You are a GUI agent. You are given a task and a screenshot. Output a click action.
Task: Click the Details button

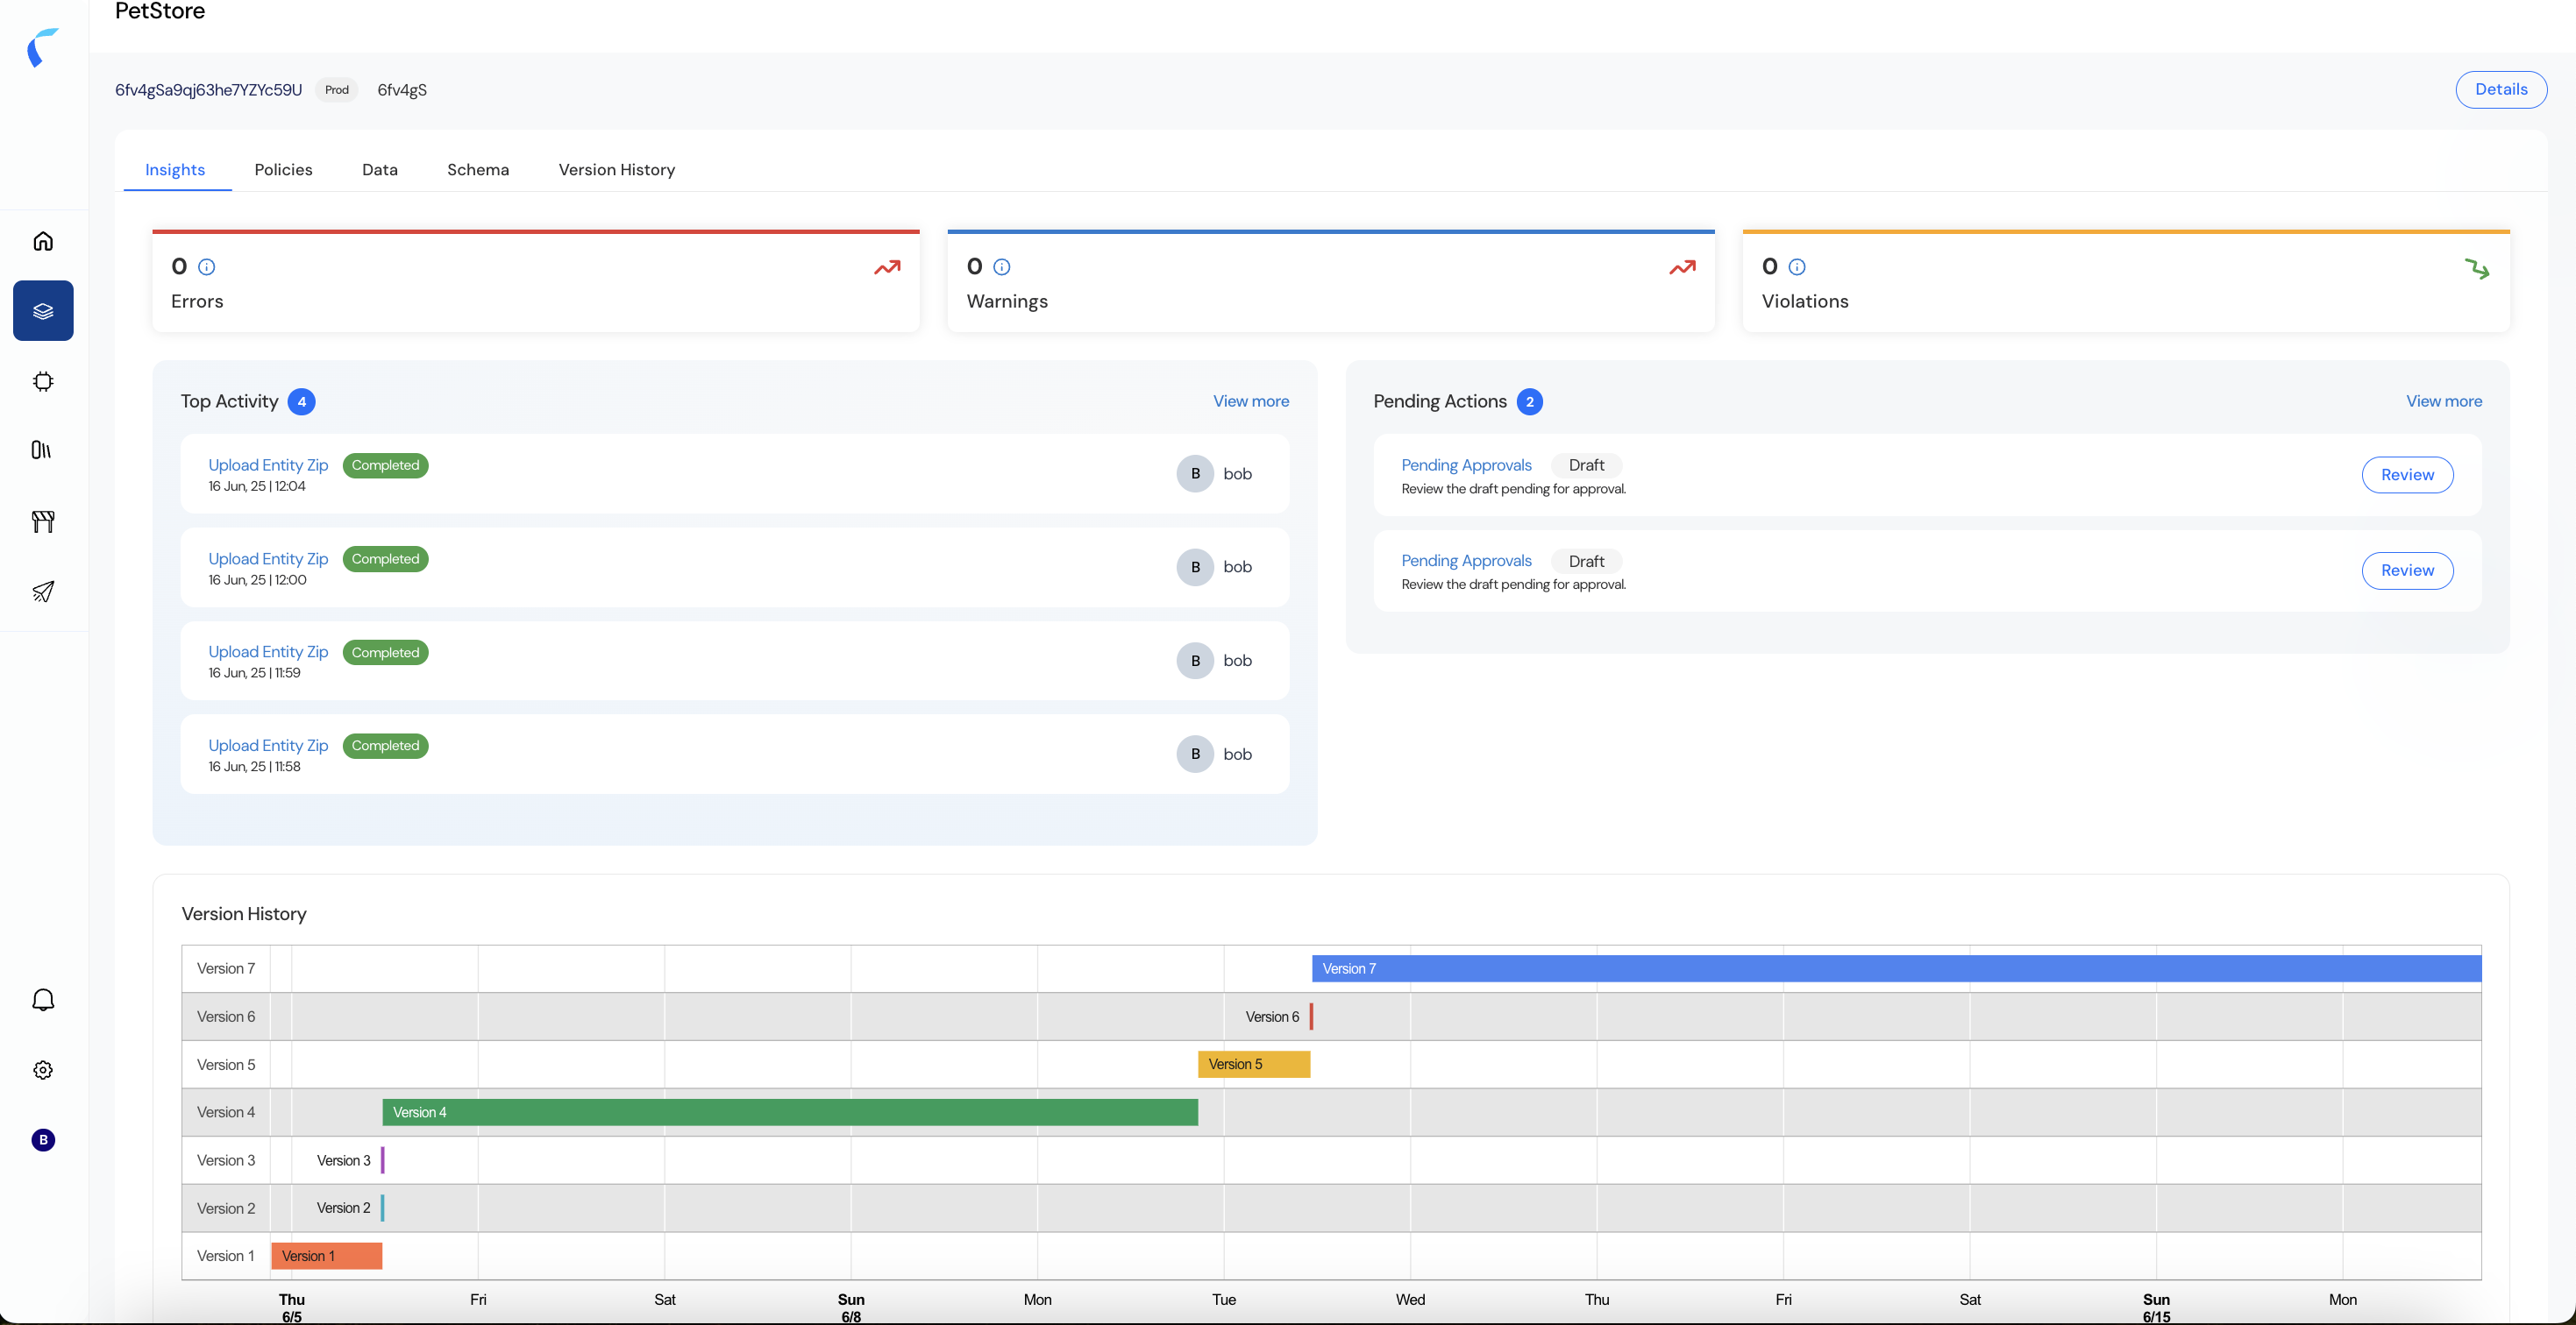(2500, 90)
